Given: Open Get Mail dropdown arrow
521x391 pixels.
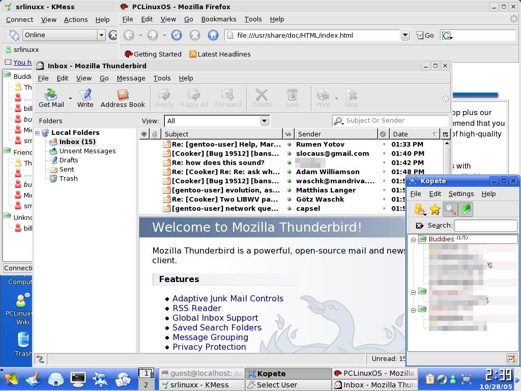Looking at the screenshot, I should click(70, 98).
